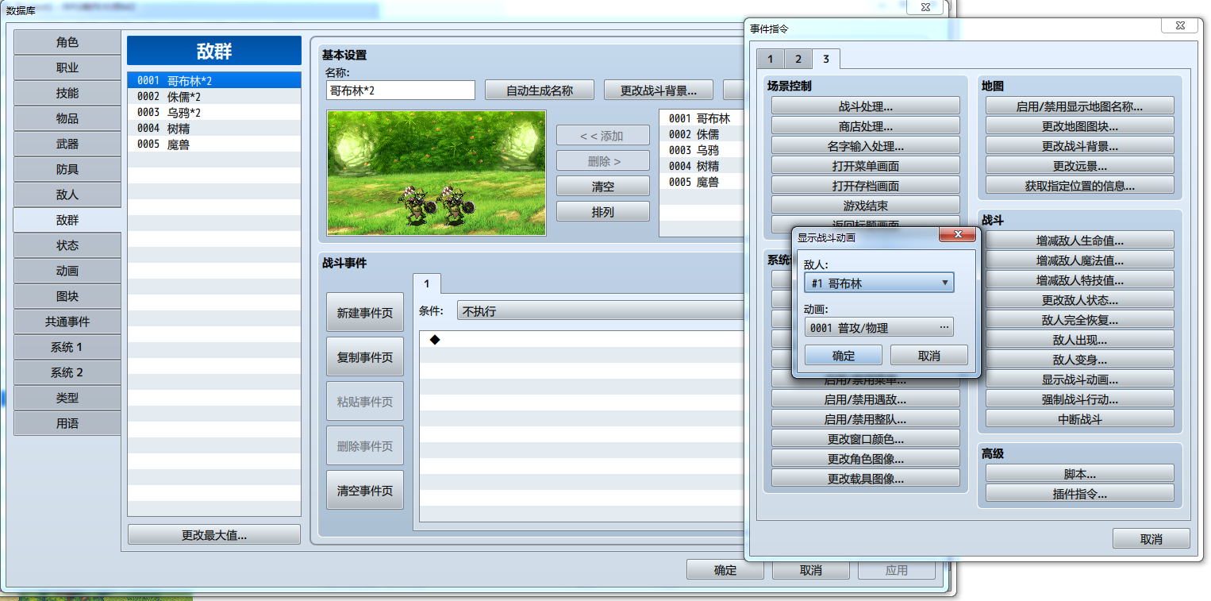Cancel the 显示战斗动画 dialog with 取消

point(929,356)
